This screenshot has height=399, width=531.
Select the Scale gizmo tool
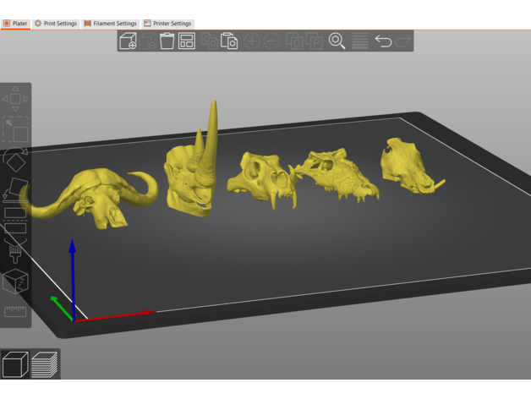pos(15,129)
